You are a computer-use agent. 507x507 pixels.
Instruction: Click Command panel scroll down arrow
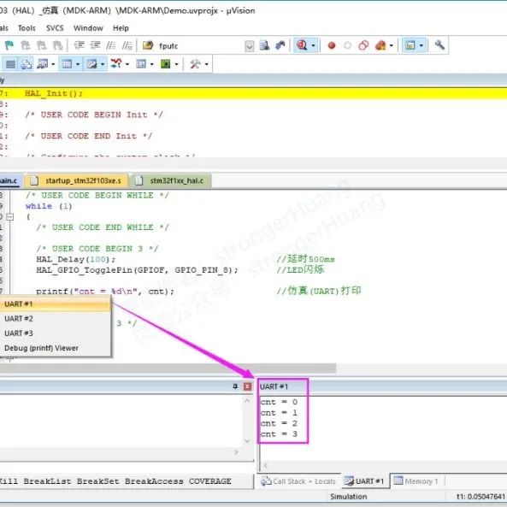[x=247, y=441]
